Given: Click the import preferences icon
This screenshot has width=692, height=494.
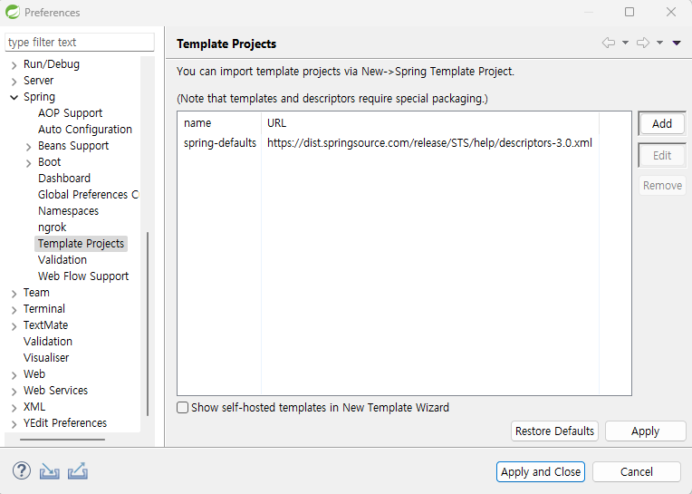Looking at the screenshot, I should coord(50,471).
